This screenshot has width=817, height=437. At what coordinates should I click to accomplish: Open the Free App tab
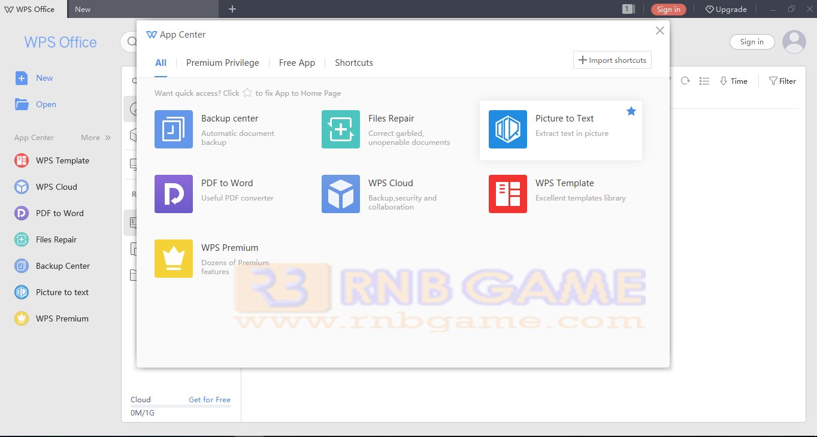click(x=297, y=63)
